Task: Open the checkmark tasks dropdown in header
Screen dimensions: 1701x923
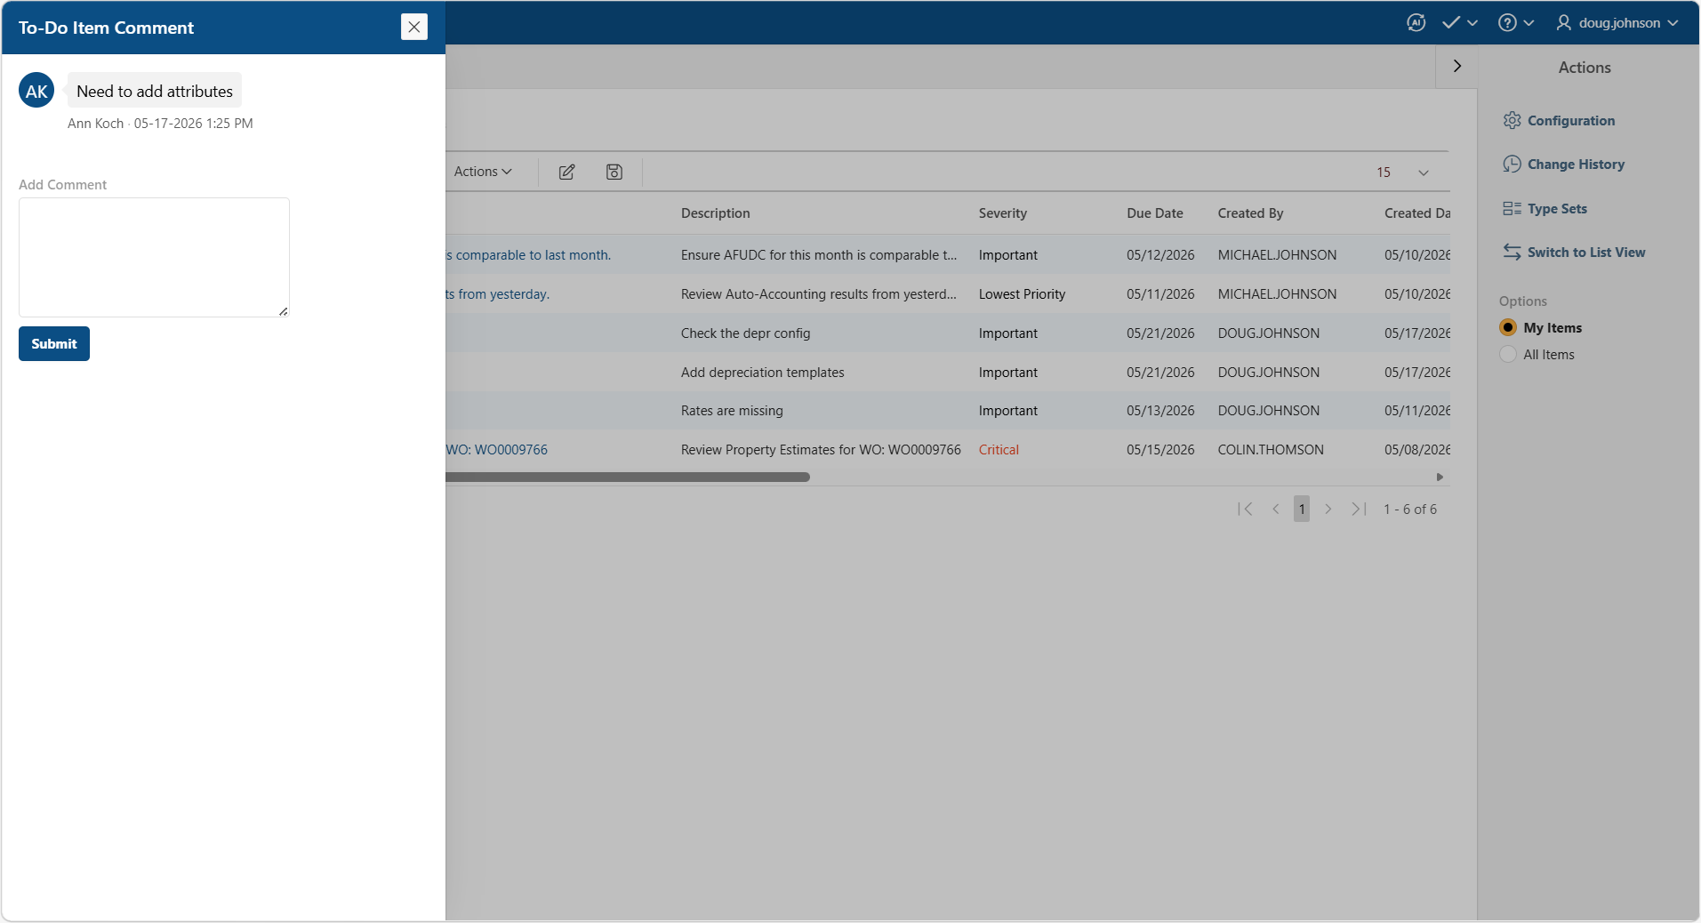Action: point(1460,23)
